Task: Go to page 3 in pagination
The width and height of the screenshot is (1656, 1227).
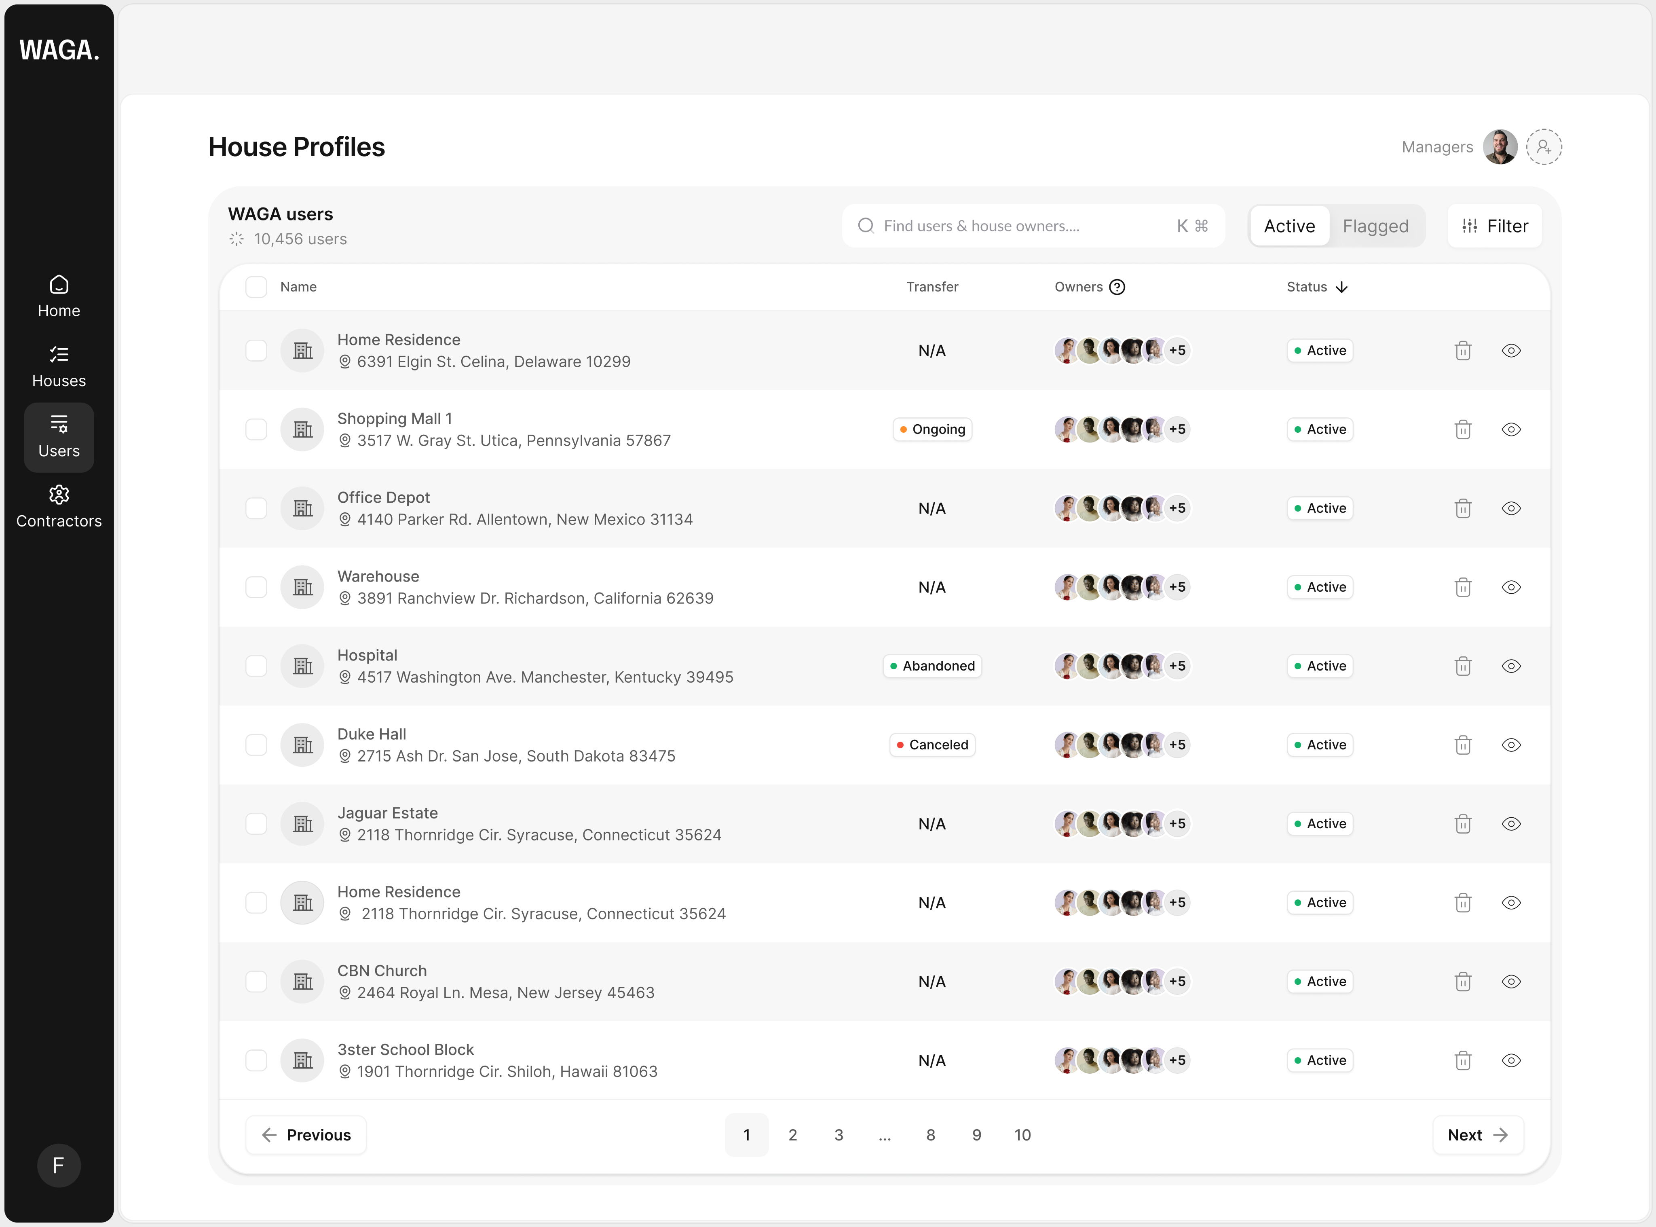Action: (x=839, y=1135)
